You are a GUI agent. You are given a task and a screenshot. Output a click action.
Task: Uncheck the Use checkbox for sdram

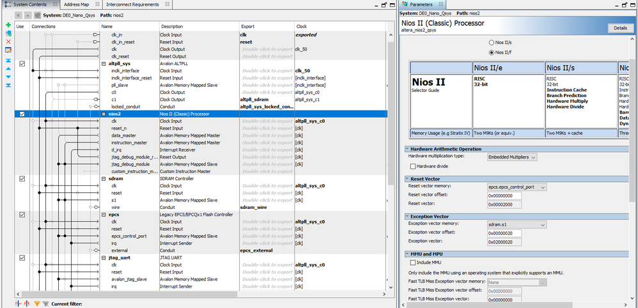point(22,179)
